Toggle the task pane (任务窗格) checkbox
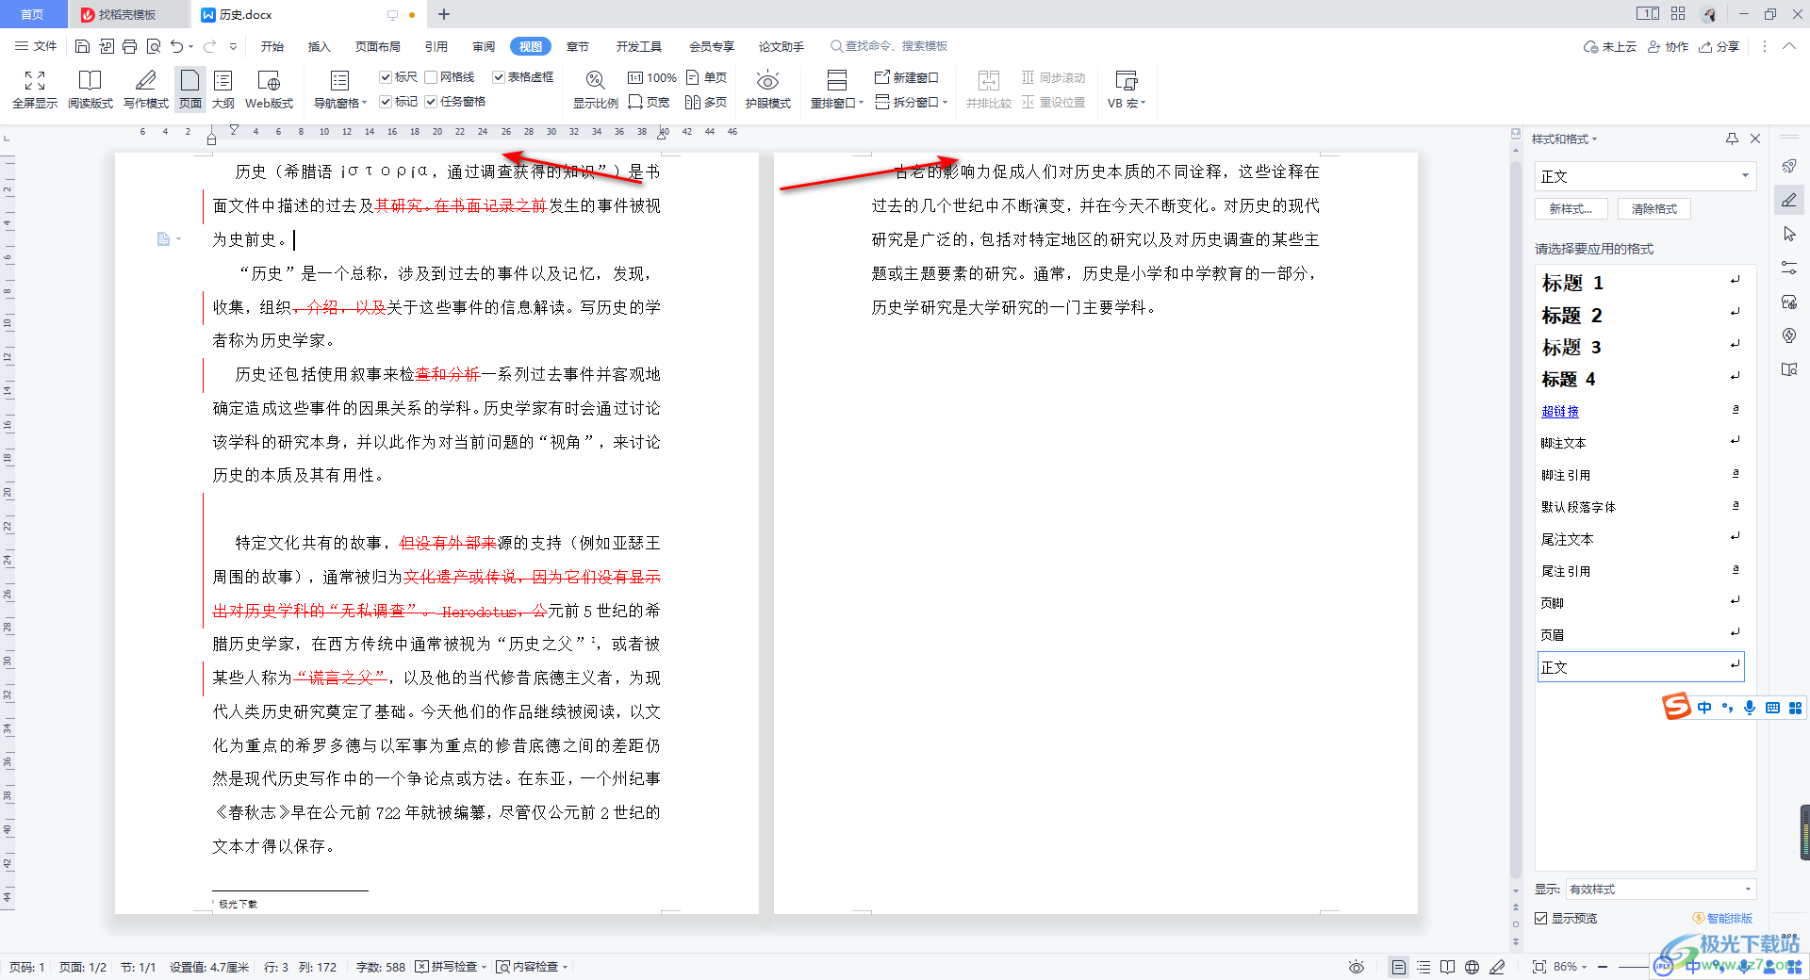The width and height of the screenshot is (1810, 980). click(x=431, y=102)
